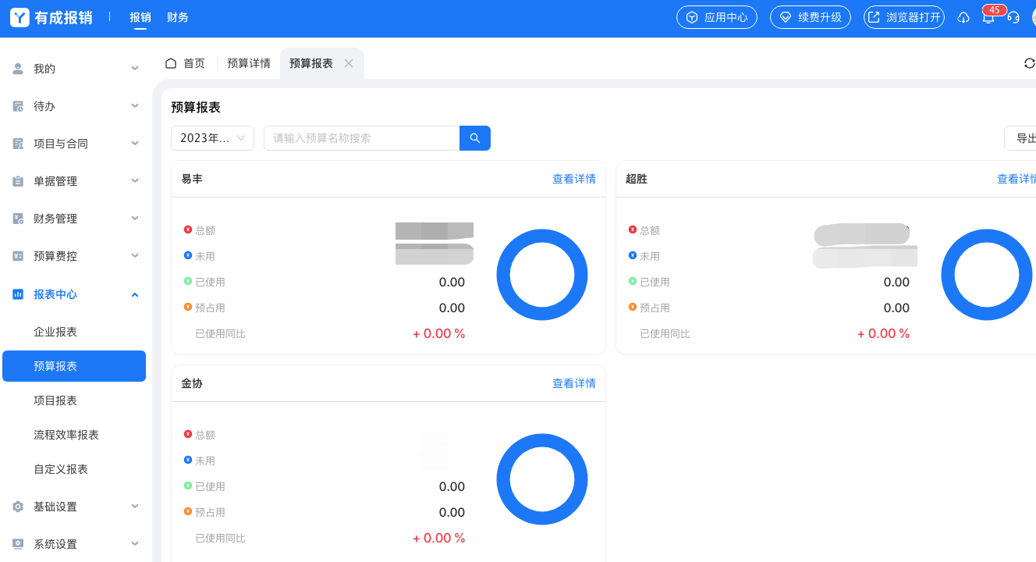The width and height of the screenshot is (1036, 562).
Task: Click the blue search magnifier button
Action: [474, 138]
